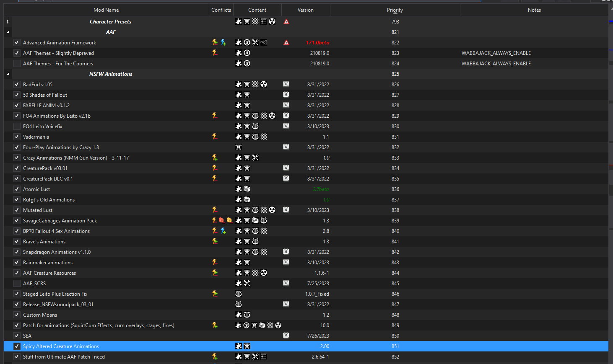Viewport: 613px width, 364px height.
Task: Sort by the Notes column header
Action: [x=534, y=10]
